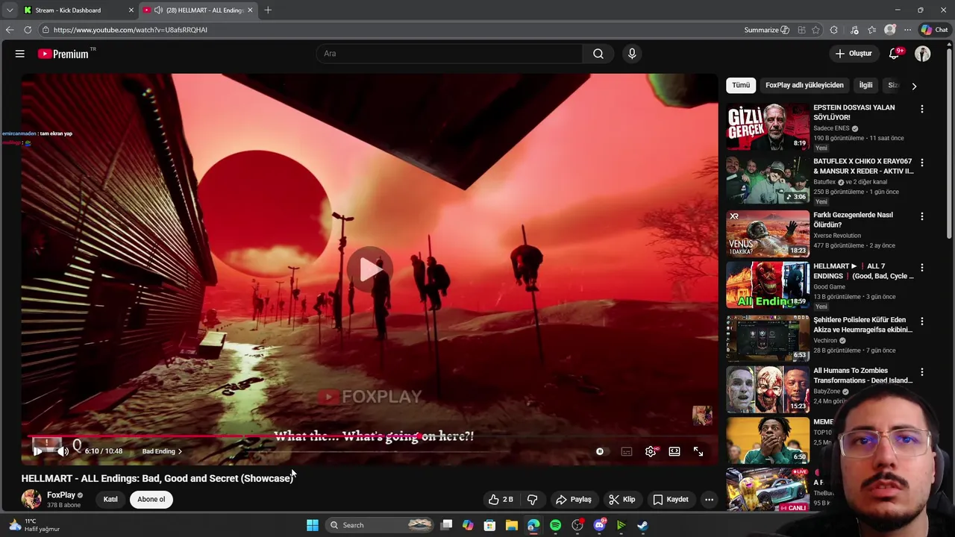Resume playback with the player play button

click(37, 451)
